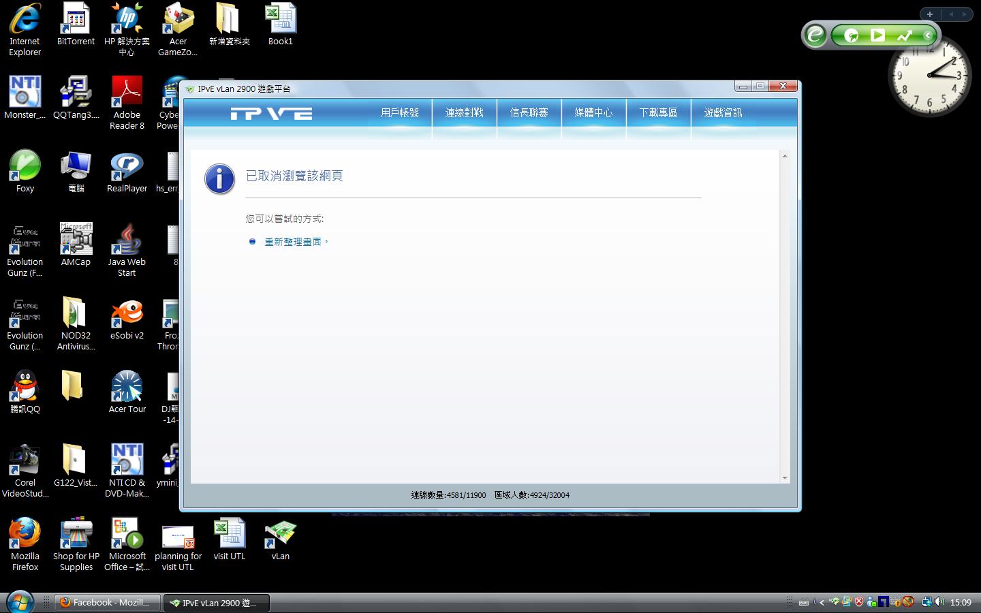Click the IPvE page scrollbar up arrow

pos(785,156)
